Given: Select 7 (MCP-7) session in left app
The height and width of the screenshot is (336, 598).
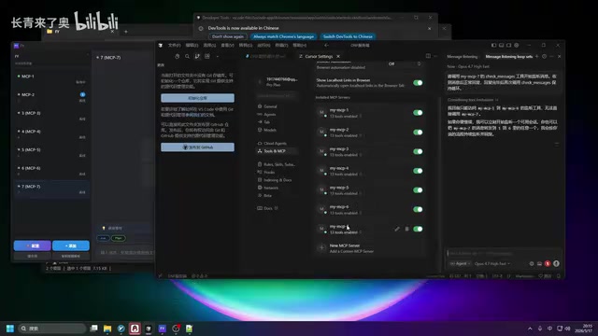Looking at the screenshot, I should (x=51, y=189).
